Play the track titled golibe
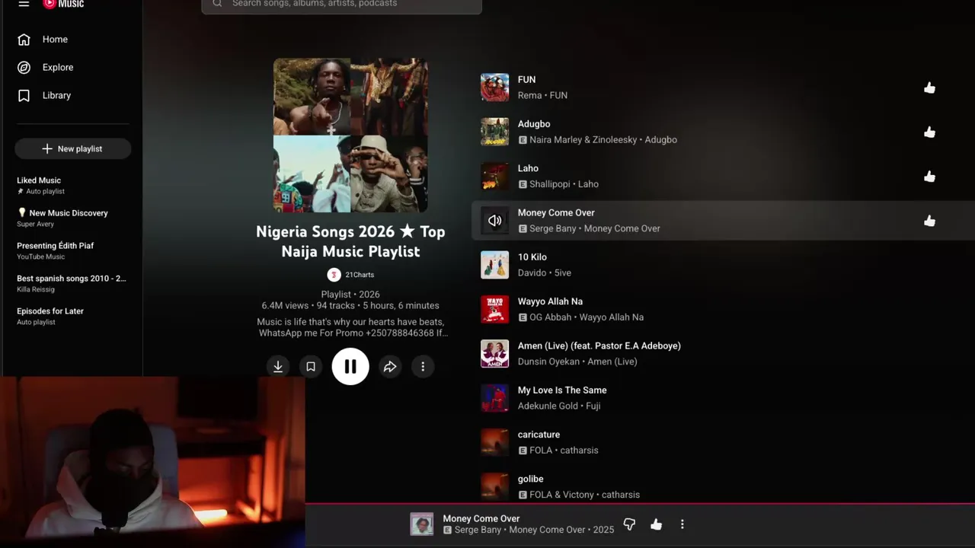This screenshot has height=548, width=975. (530, 479)
